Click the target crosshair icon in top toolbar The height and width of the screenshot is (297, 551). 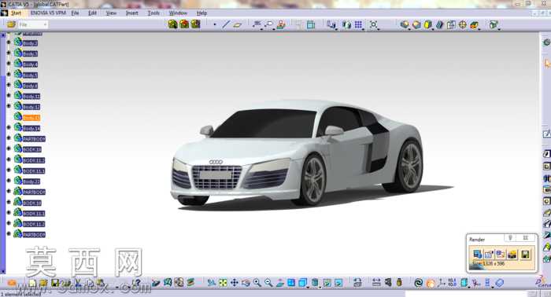[x=463, y=24]
